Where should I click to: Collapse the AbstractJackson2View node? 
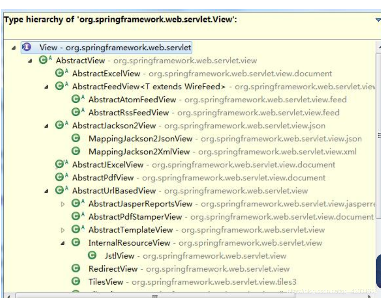click(46, 126)
